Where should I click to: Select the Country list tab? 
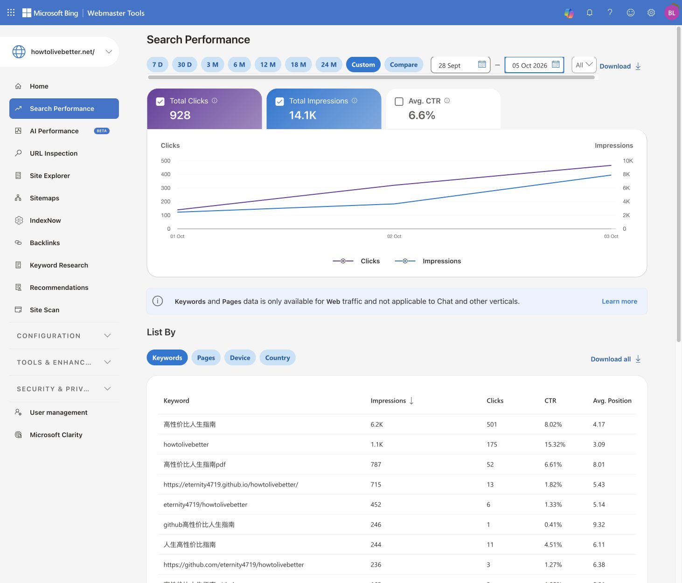278,357
